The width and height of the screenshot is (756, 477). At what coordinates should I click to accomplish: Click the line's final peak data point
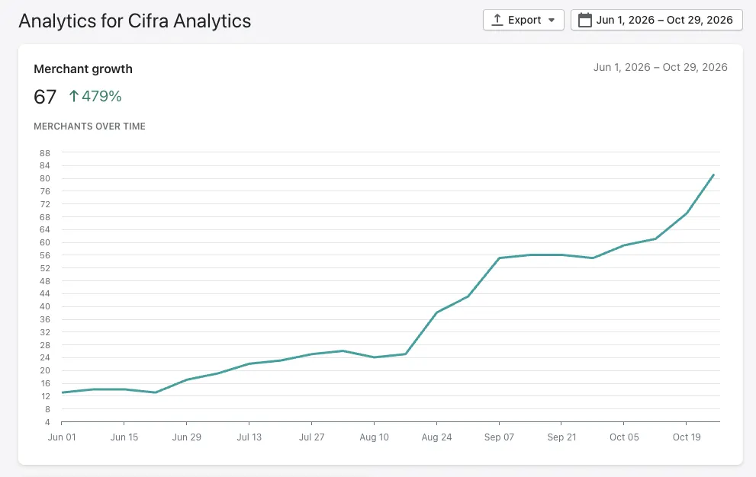[x=713, y=174]
